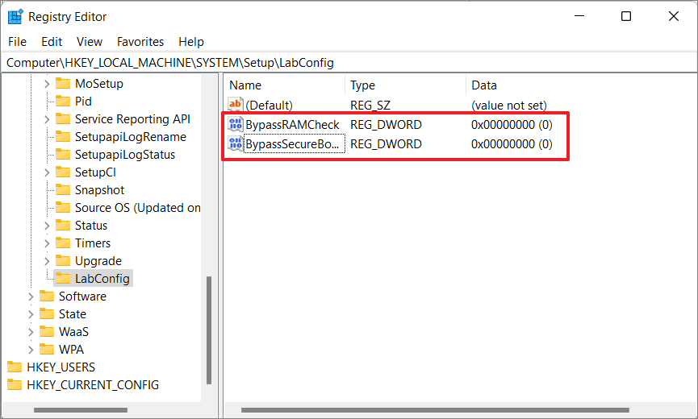The width and height of the screenshot is (698, 419).
Task: Click the Type column header
Action: (x=406, y=85)
